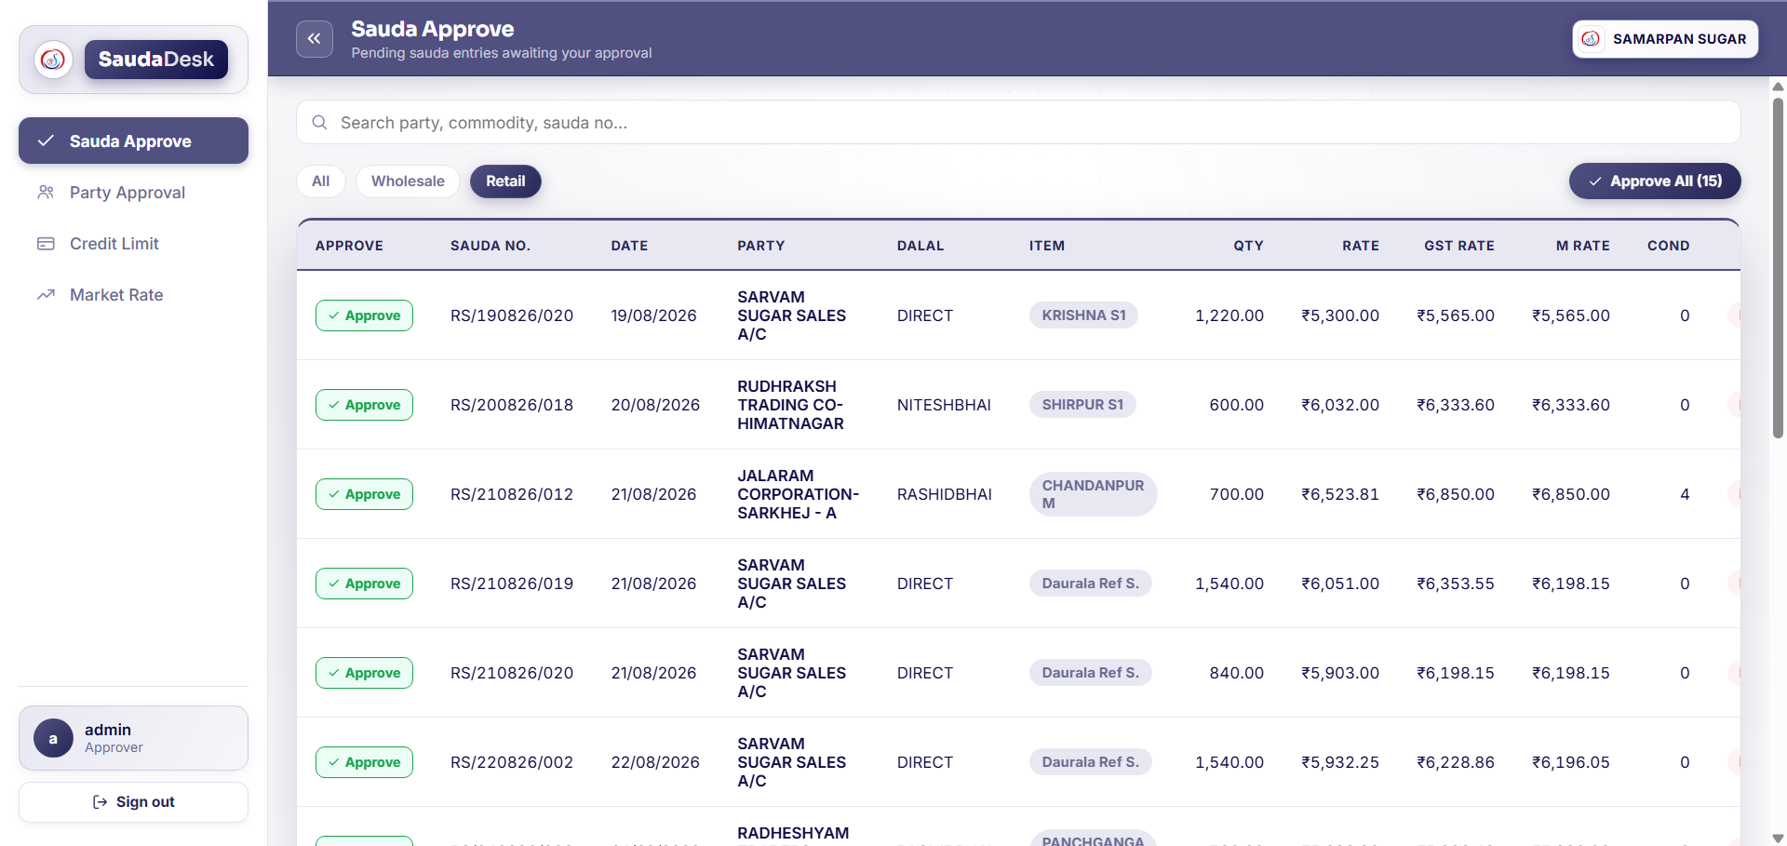Click the admin avatar circle
Screen dimensions: 1787x846
tap(53, 738)
